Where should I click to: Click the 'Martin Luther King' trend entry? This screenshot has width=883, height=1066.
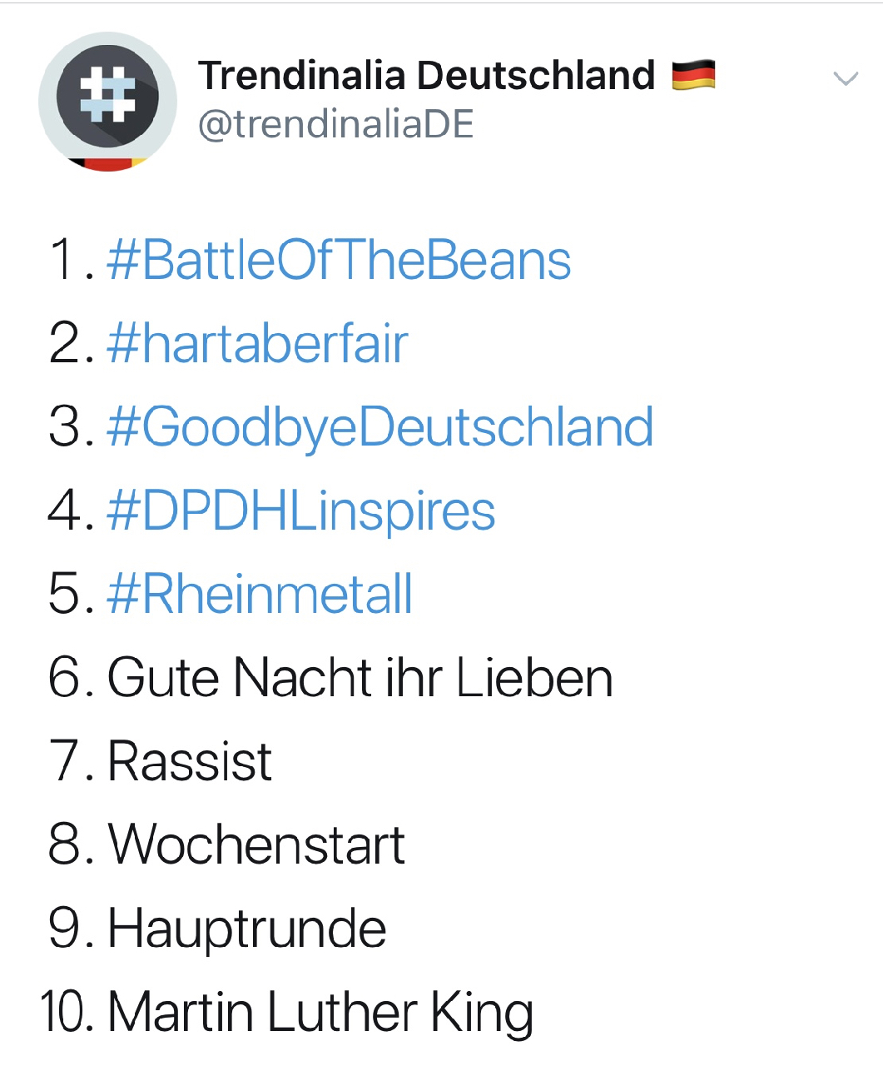coord(320,1014)
